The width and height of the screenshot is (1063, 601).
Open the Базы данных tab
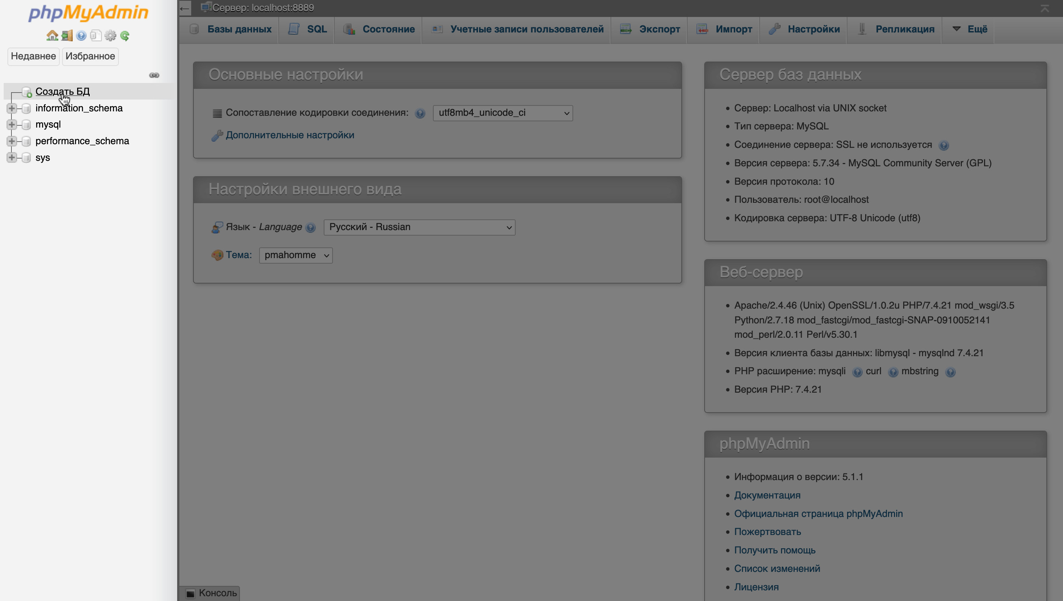[x=230, y=30]
